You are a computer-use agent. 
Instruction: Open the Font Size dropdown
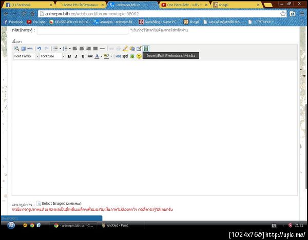pyautogui.click(x=52, y=56)
